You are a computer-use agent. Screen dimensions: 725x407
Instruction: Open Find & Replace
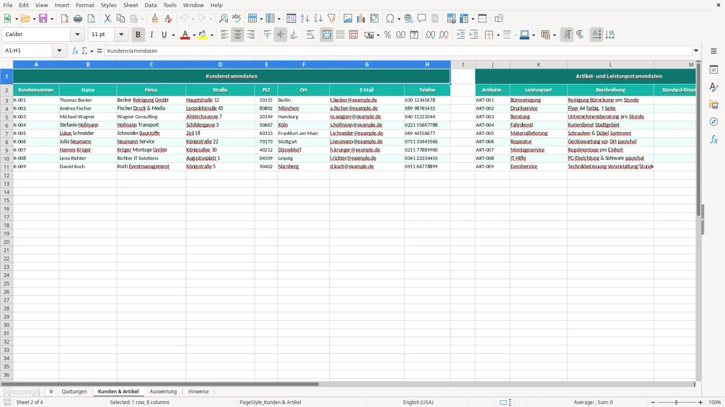(224, 19)
